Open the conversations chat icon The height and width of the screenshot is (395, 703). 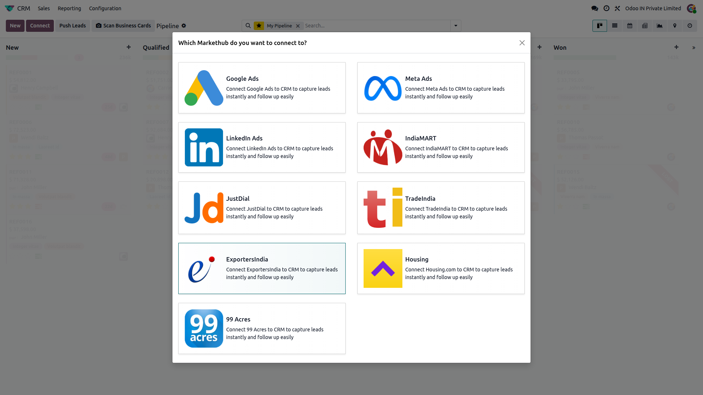coord(595,8)
